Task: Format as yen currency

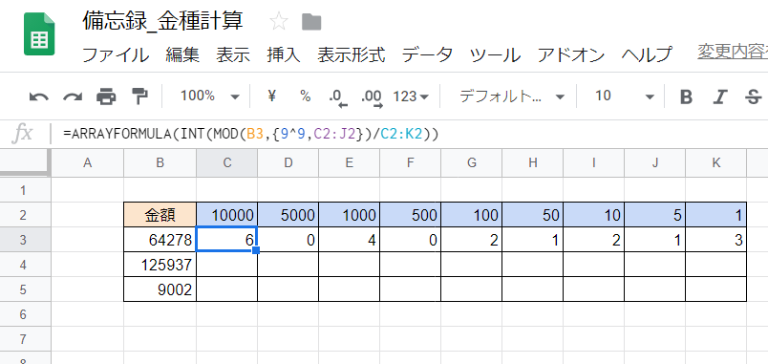Action: pos(272,96)
